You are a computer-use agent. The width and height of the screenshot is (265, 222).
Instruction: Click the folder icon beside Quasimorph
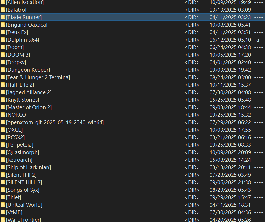pos(3,152)
